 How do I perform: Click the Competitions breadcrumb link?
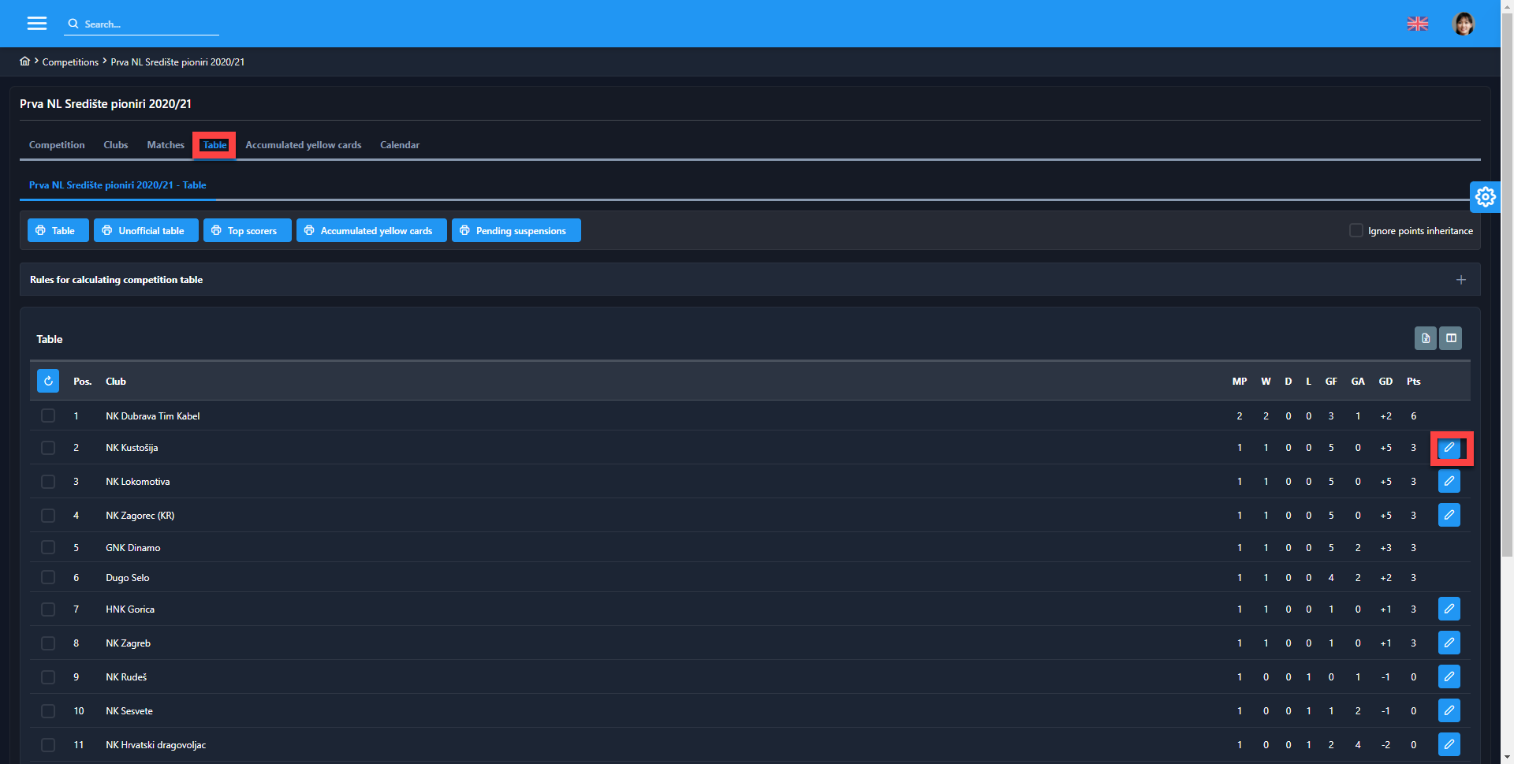coord(70,62)
